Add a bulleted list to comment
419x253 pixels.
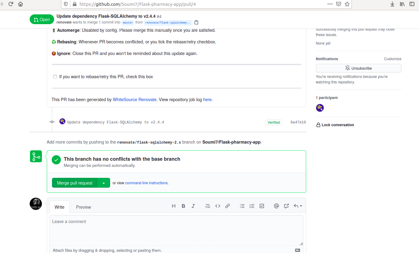[242, 206]
